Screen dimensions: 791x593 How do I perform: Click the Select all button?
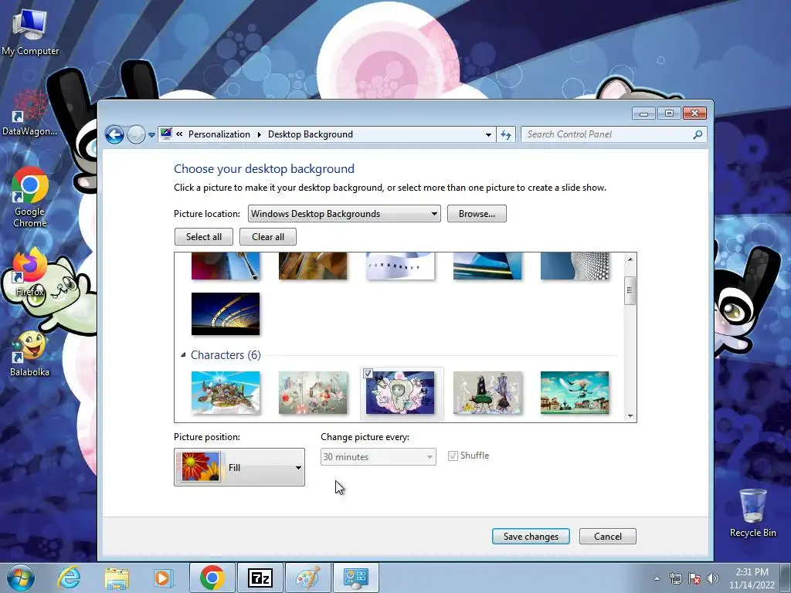pos(204,237)
